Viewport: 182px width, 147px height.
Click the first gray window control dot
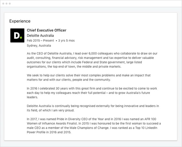(x=3, y=4)
